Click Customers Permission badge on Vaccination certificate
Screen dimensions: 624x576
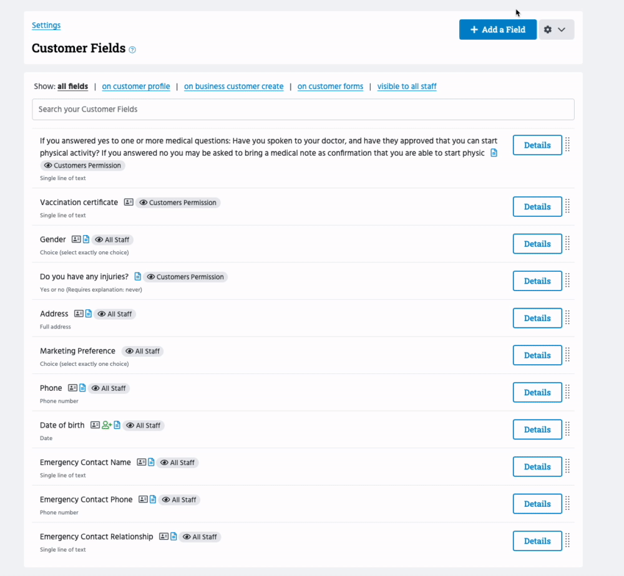178,203
